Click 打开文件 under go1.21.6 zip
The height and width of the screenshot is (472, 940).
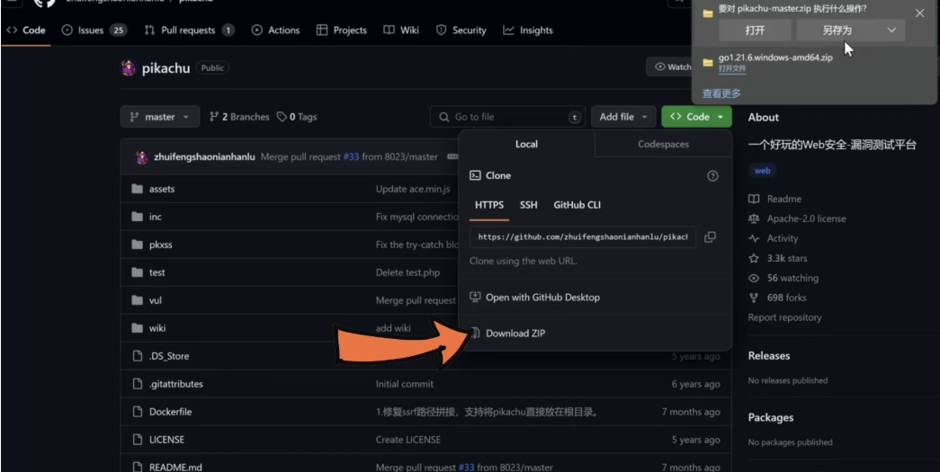(732, 69)
